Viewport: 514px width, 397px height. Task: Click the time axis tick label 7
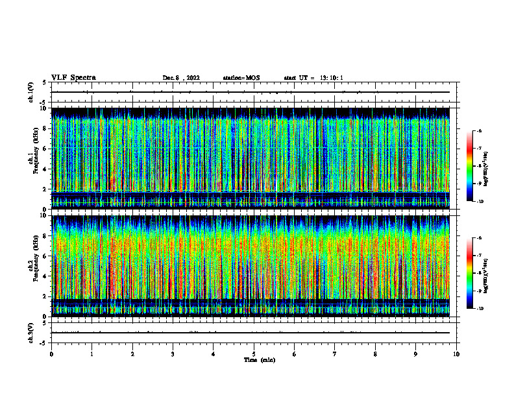point(335,354)
